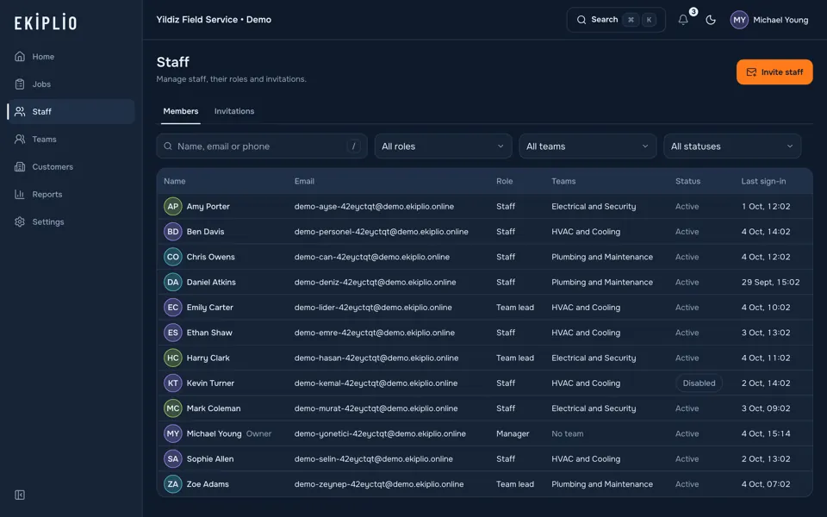Click Ethan Shaw's name
This screenshot has height=517, width=827.
click(208, 333)
